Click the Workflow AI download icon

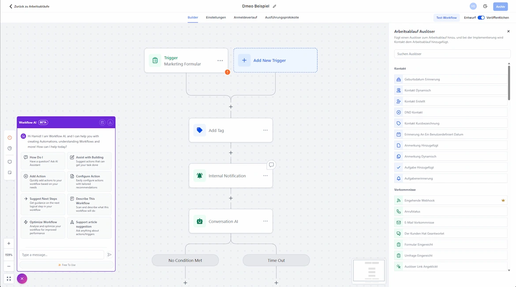click(110, 122)
